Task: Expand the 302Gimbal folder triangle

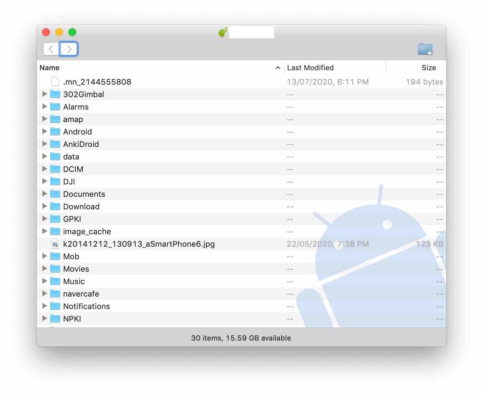Action: [45, 94]
